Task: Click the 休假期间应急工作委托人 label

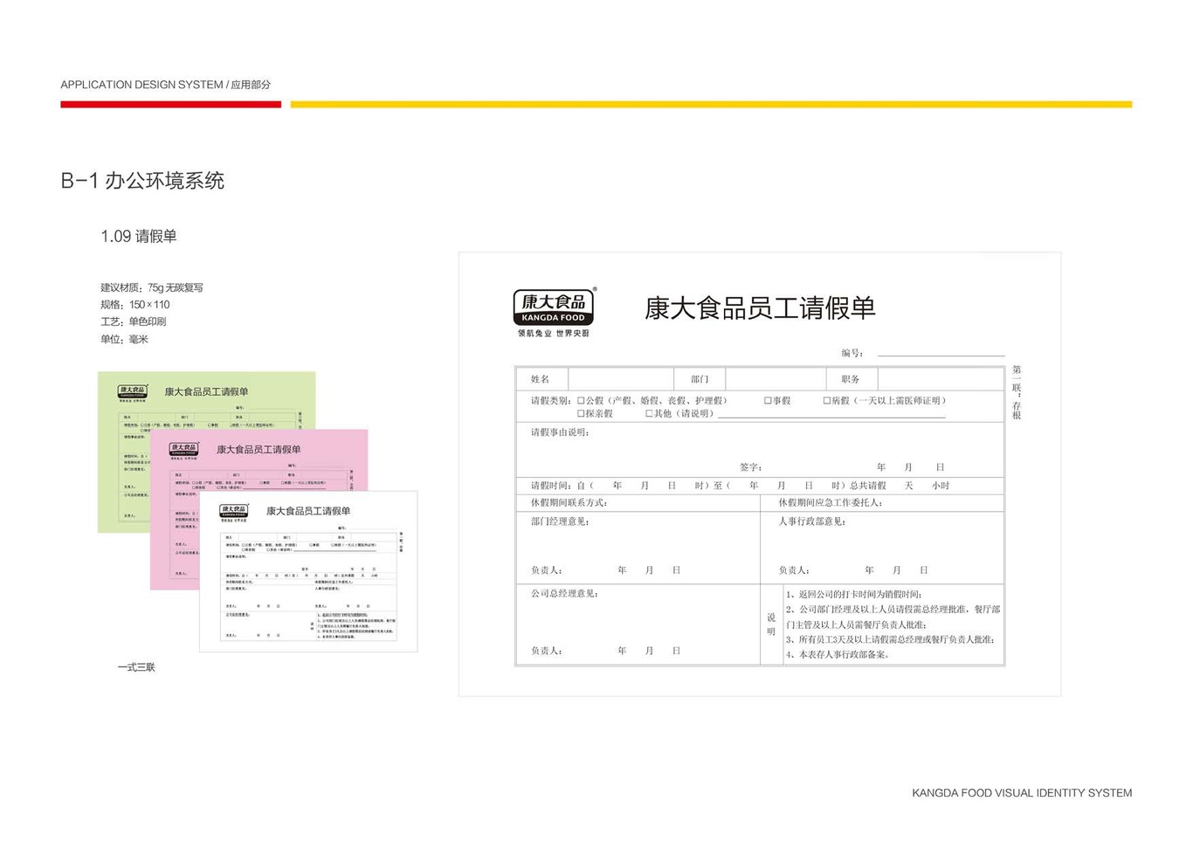Action: 831,503
